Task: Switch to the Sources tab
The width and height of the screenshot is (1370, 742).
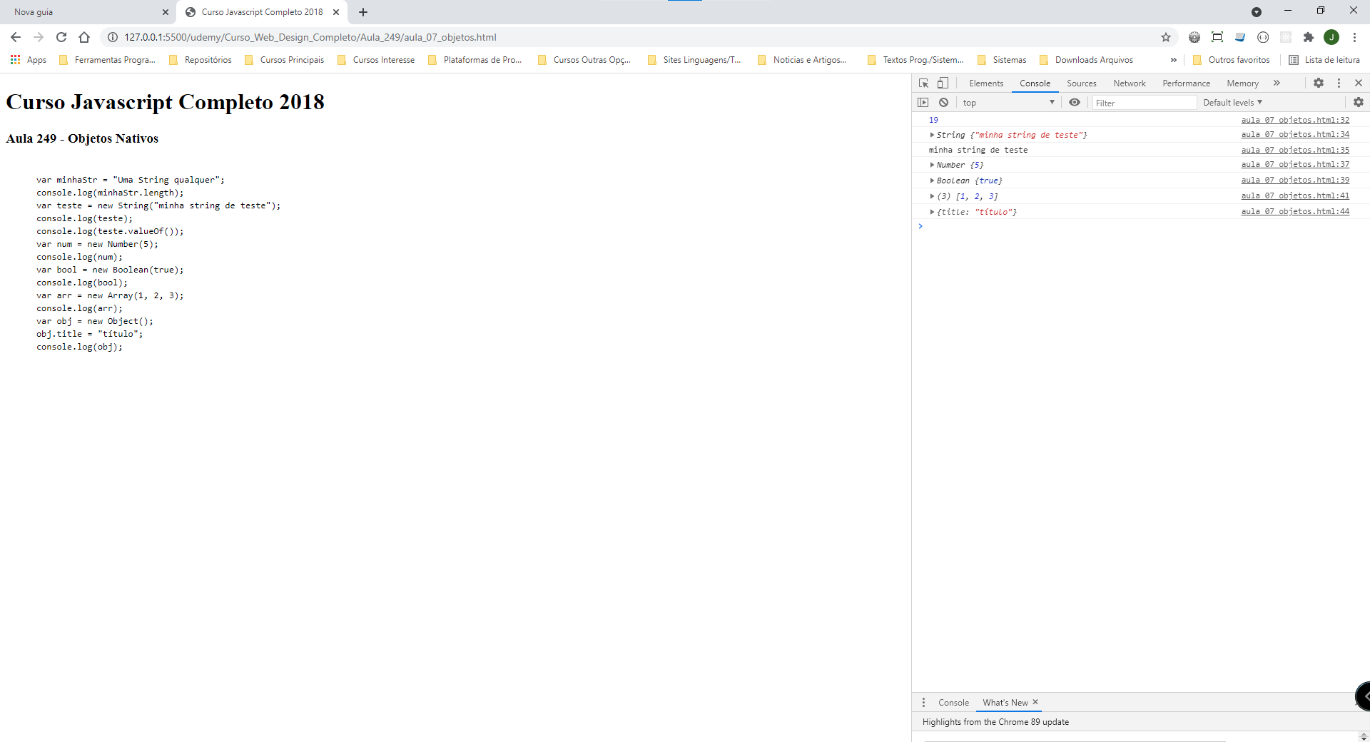Action: (1082, 83)
